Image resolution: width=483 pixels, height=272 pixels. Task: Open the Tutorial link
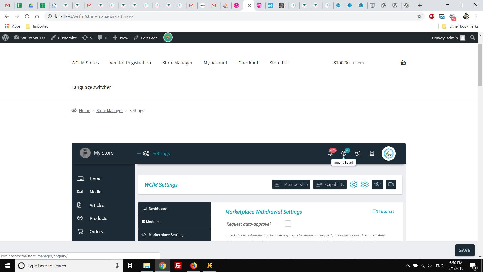pyautogui.click(x=383, y=211)
